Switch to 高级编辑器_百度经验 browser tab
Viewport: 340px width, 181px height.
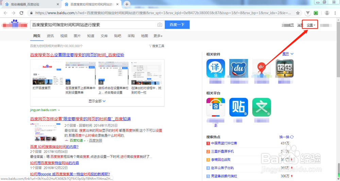(x=31, y=4)
